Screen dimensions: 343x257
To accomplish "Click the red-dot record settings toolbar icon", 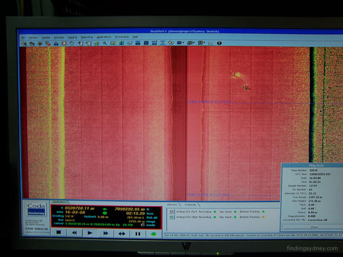I will (x=48, y=43).
